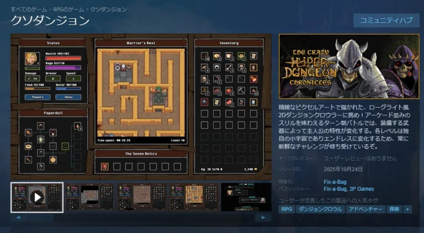This screenshot has width=424, height=233.
Task: Go to the すべてのゲーム breadcrumb
Action: [28, 9]
